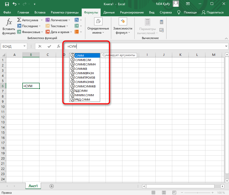
Task: Open the Formula Auditing (Зависимости формул) group
Action: coord(122,26)
